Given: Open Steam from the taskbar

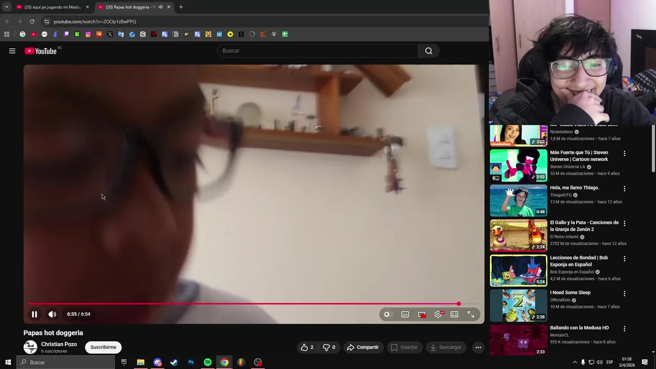Looking at the screenshot, I should 174,362.
